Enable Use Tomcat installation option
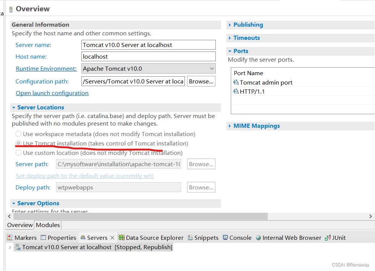Screen dimensions: 375x271 pos(18,143)
